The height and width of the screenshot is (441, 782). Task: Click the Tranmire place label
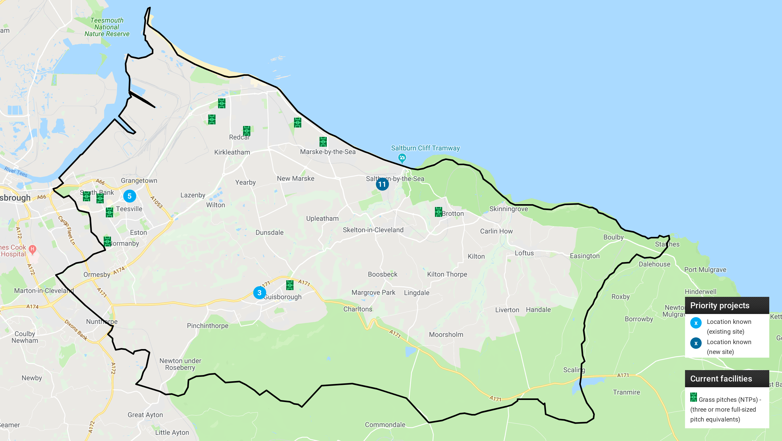point(626,392)
